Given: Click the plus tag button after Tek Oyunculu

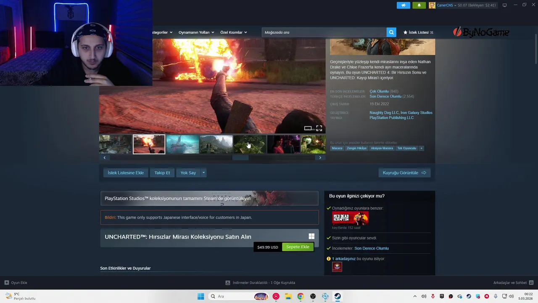Looking at the screenshot, I should [x=421, y=148].
